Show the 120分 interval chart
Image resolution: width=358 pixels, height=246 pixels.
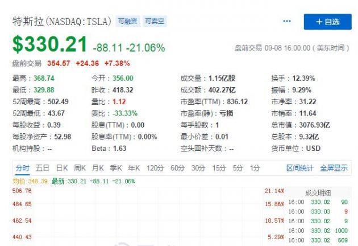155,168
